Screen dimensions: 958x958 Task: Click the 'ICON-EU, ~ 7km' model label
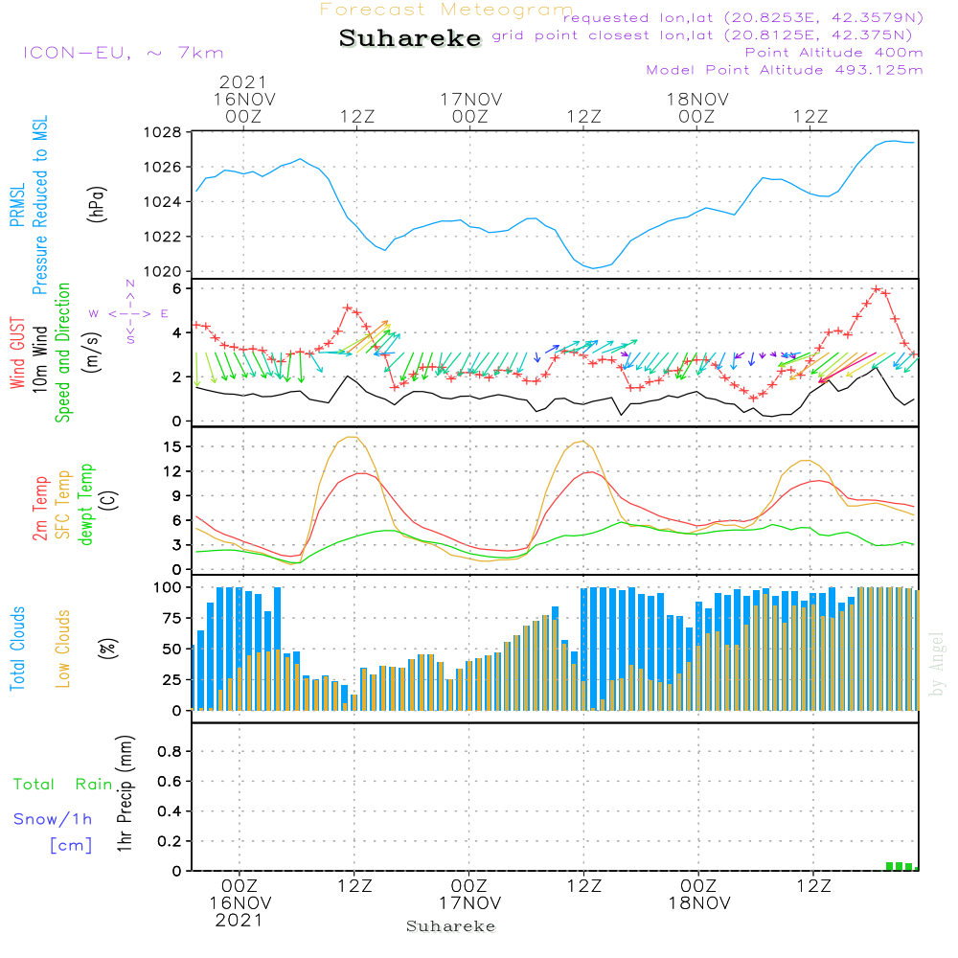[124, 53]
